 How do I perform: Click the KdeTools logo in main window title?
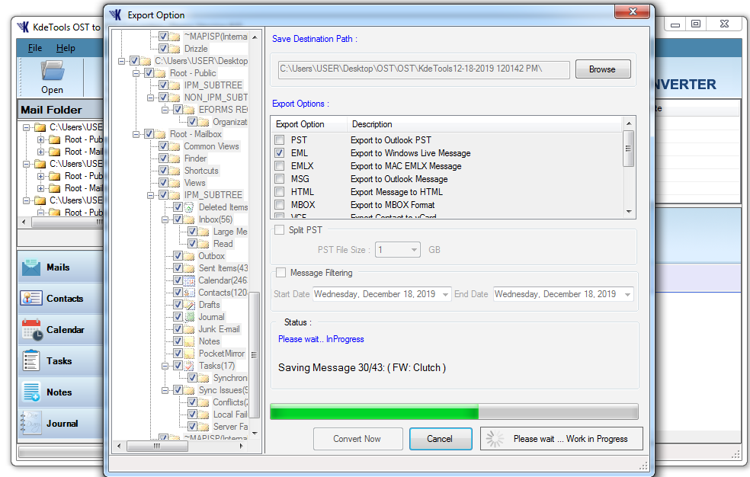pos(23,27)
